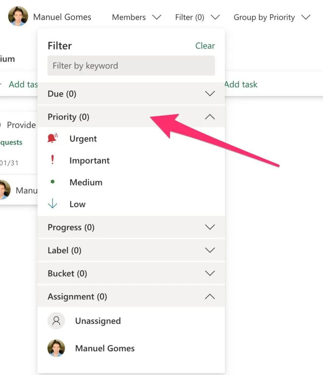The height and width of the screenshot is (375, 323).
Task: Open the Group by Priority dropdown
Action: 272,17
